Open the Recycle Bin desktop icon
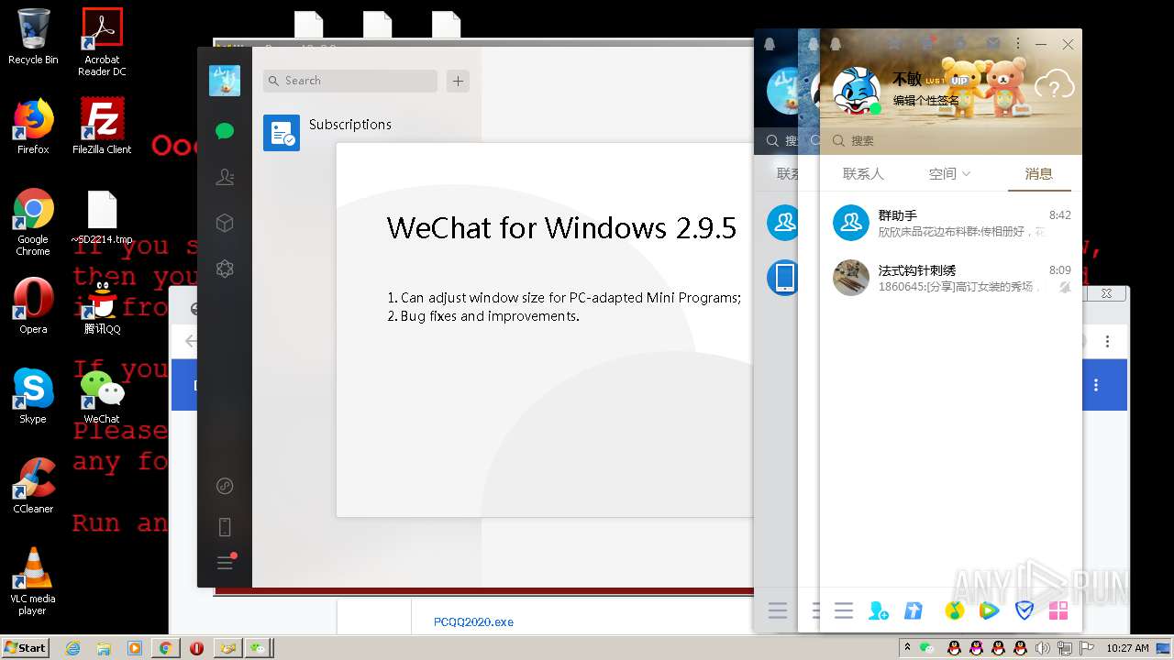This screenshot has height=660, width=1174. (33, 38)
